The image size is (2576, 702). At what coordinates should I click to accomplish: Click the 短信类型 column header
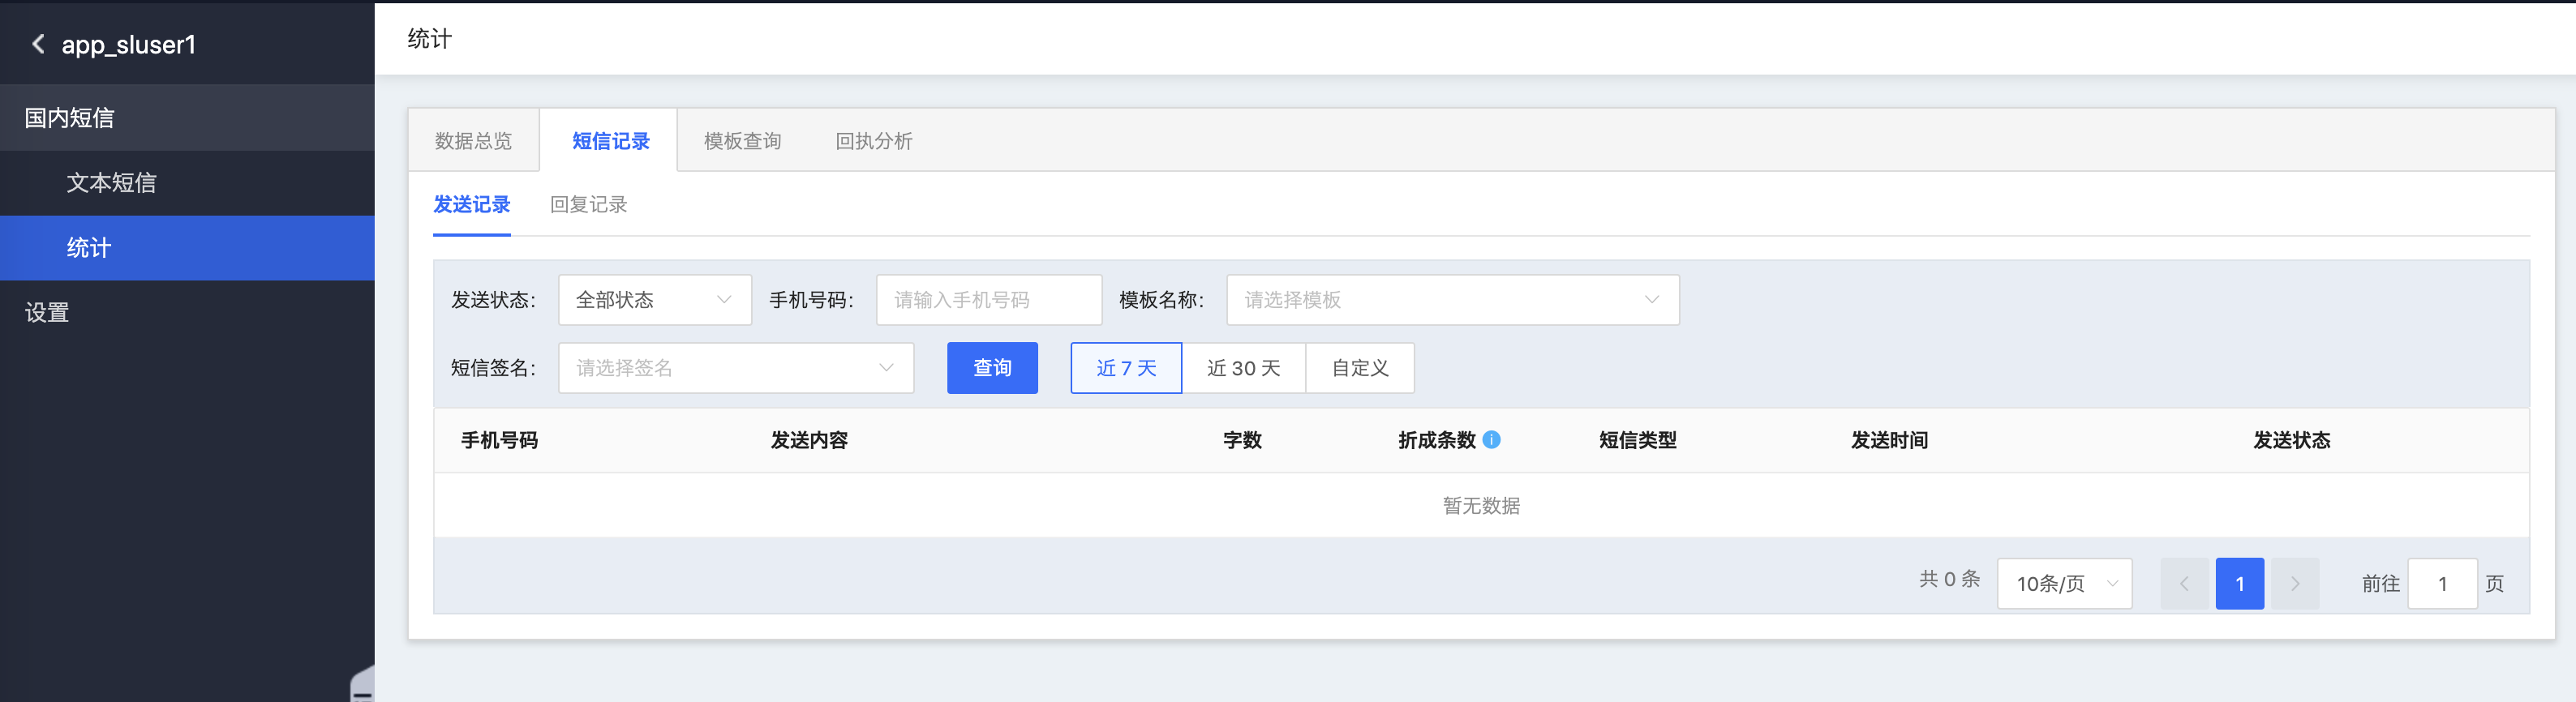(x=1637, y=440)
